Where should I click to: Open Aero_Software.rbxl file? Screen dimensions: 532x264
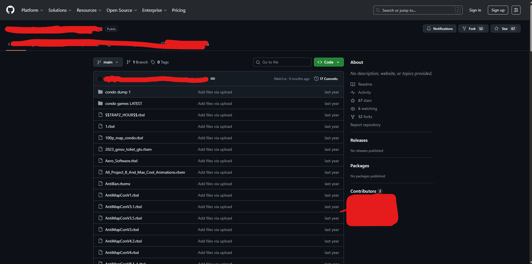pyautogui.click(x=121, y=161)
